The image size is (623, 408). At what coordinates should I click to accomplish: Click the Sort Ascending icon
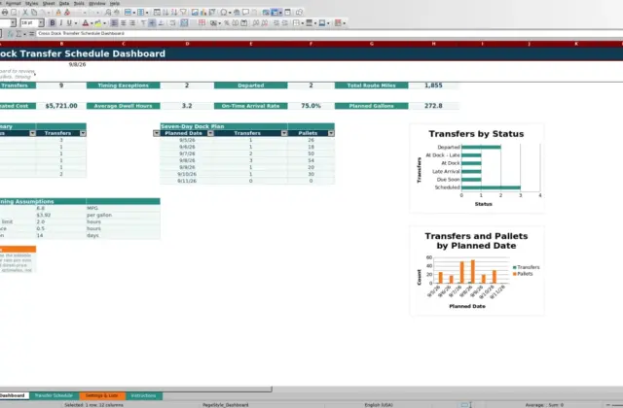[165, 13]
